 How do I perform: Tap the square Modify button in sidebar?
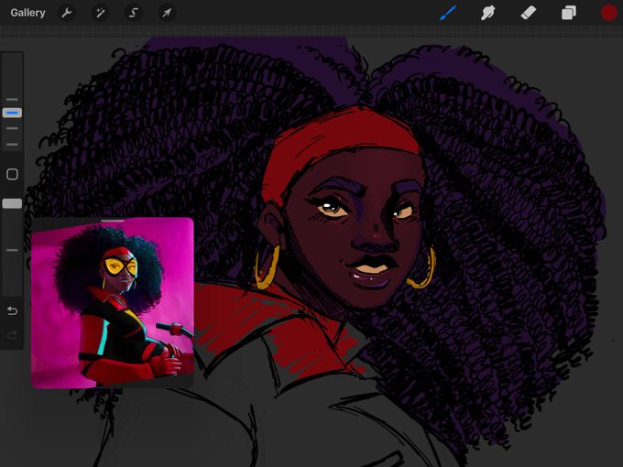click(12, 174)
